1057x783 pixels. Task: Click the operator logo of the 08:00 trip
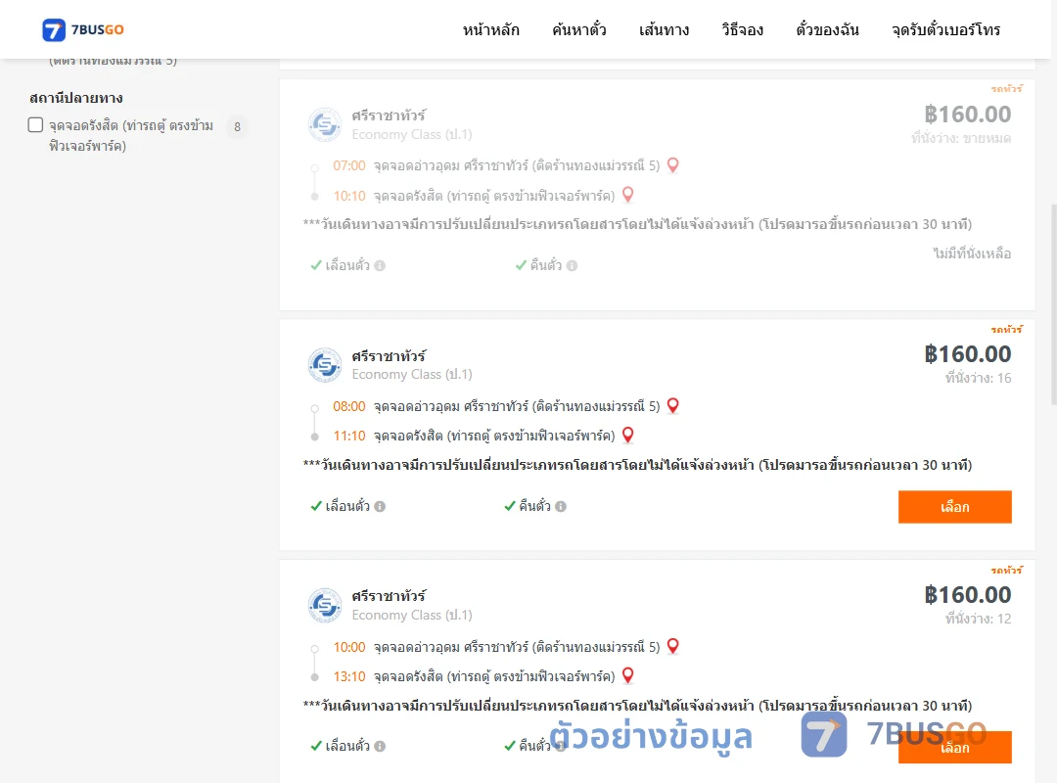tap(325, 365)
